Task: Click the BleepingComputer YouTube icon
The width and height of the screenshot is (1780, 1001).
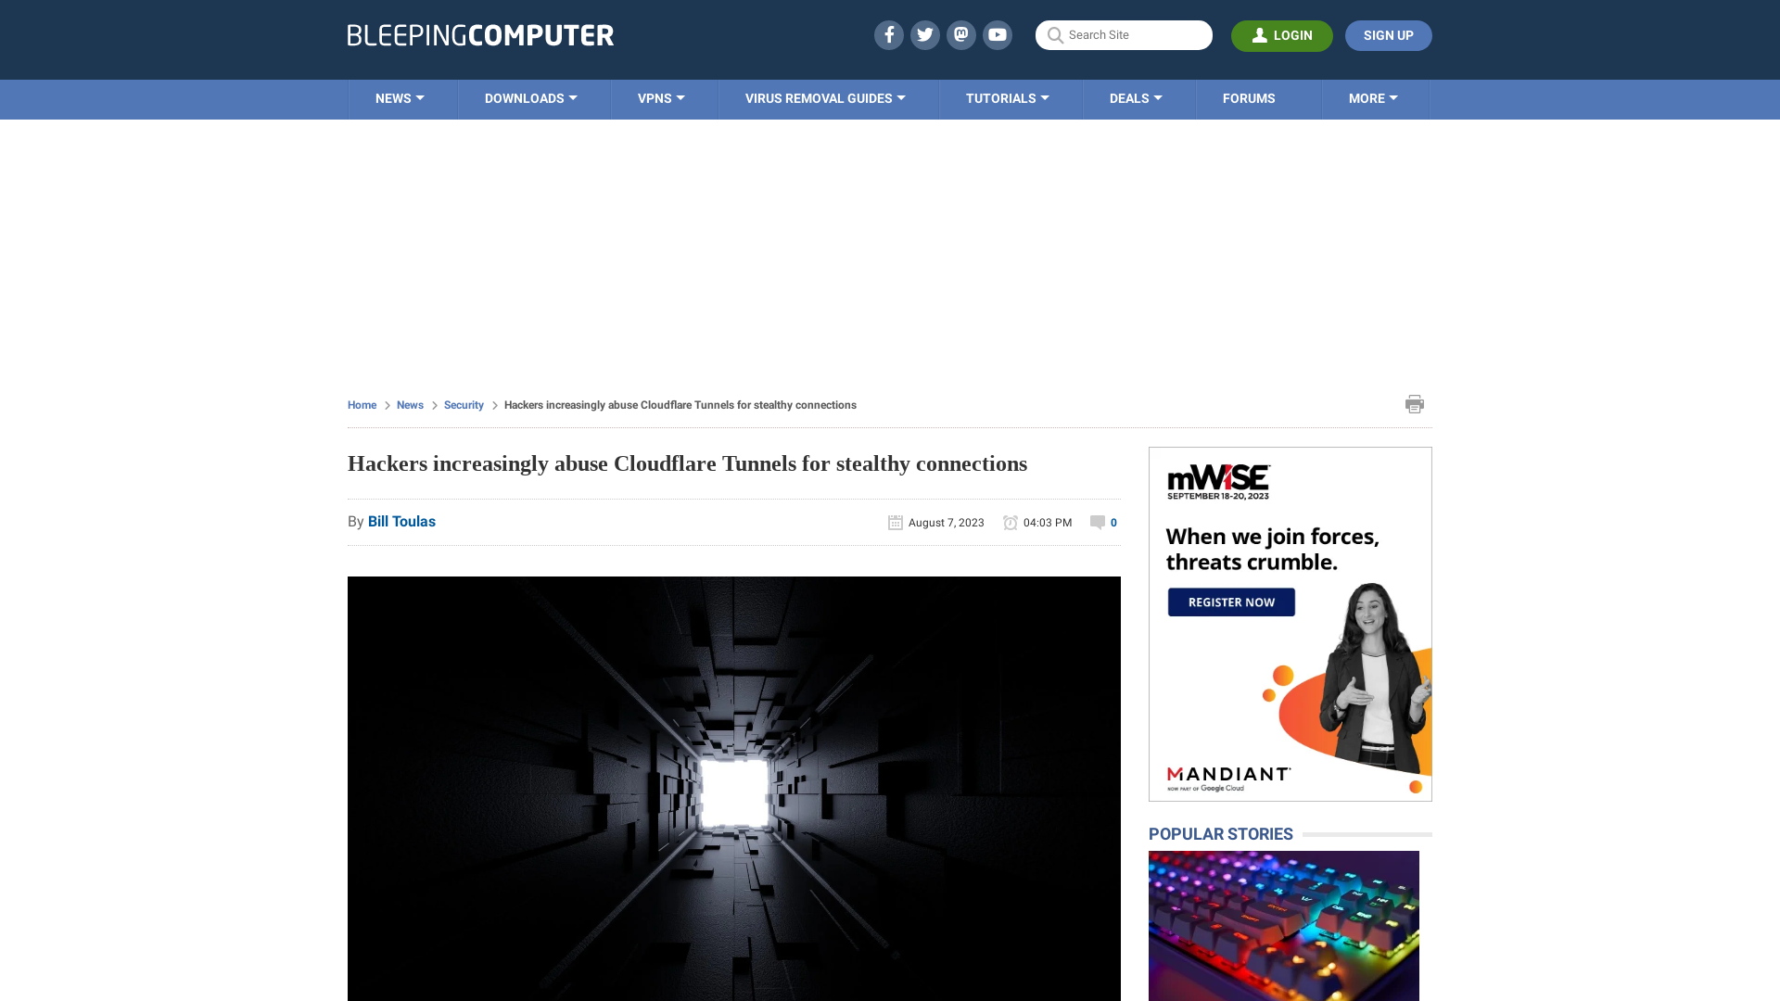Action: click(x=998, y=34)
